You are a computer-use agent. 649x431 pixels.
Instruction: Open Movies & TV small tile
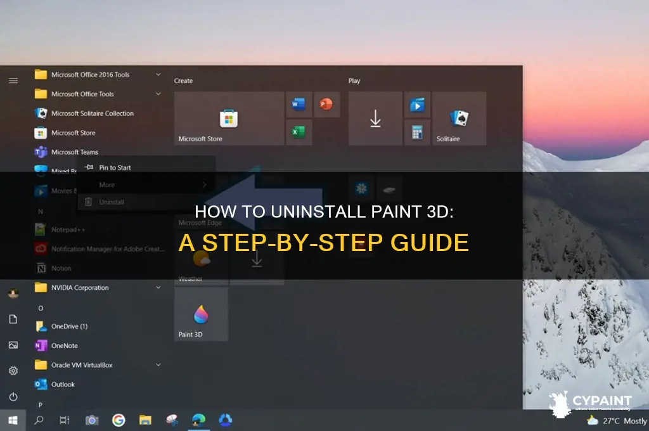(417, 105)
